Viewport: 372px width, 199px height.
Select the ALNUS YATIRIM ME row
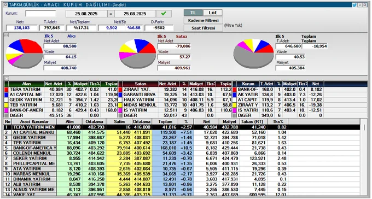(x=182, y=190)
